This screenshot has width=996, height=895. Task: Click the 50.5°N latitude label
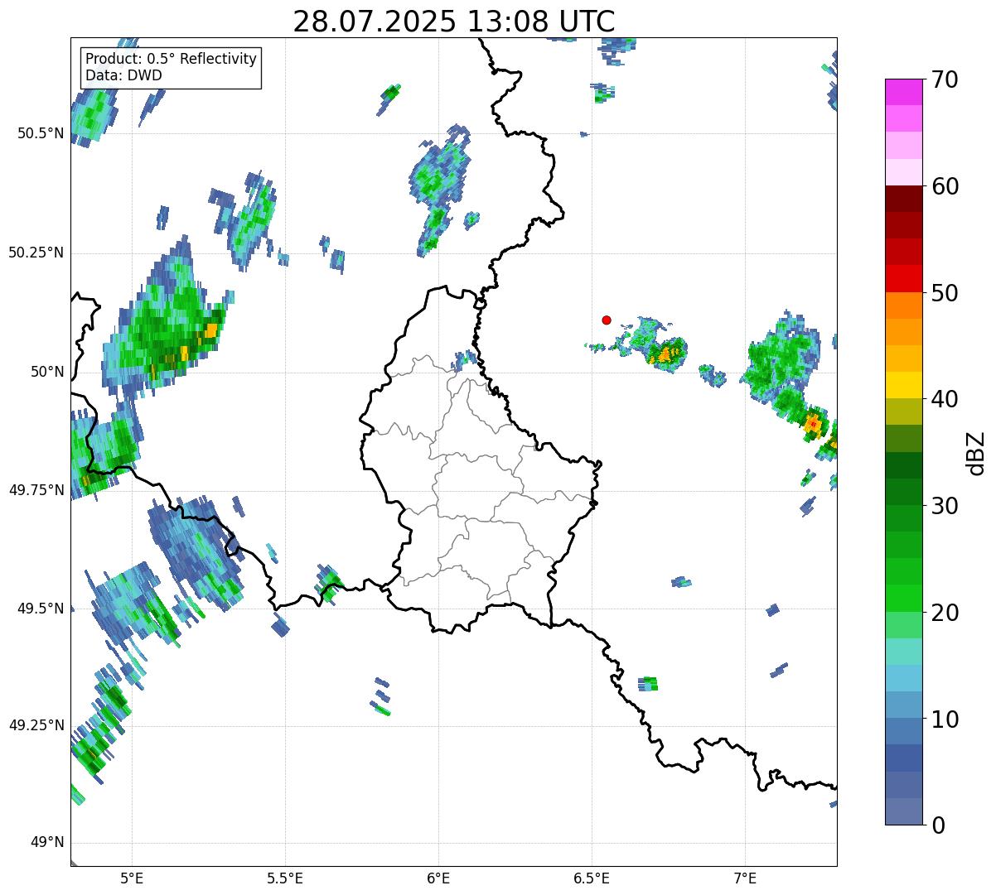tap(41, 133)
